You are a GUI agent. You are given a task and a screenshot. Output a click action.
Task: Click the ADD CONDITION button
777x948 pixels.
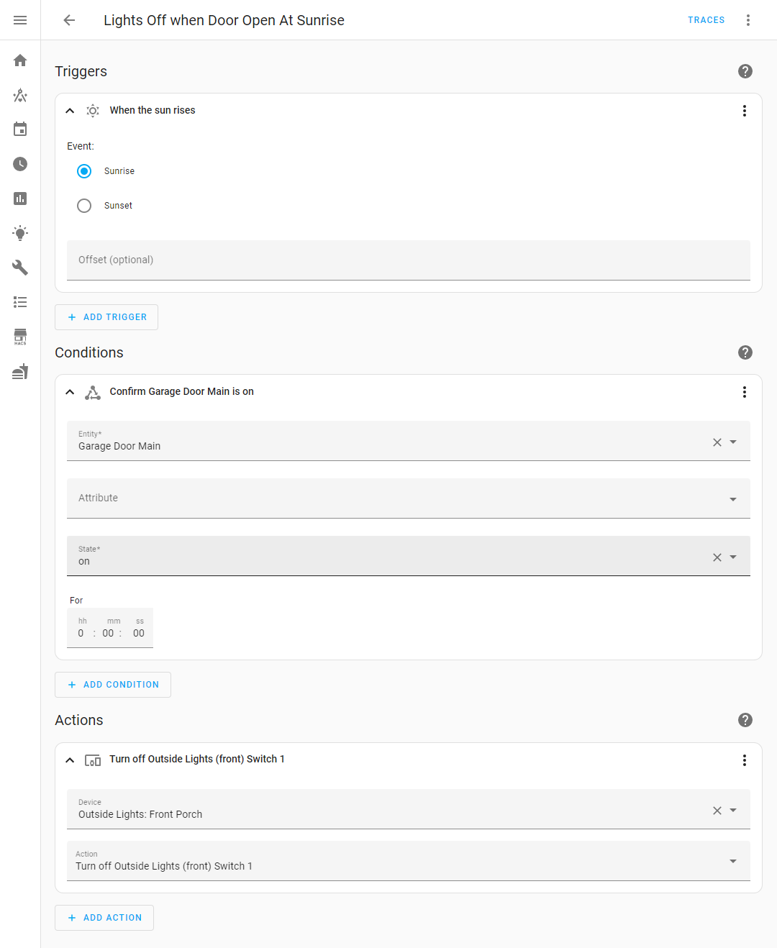click(x=112, y=684)
